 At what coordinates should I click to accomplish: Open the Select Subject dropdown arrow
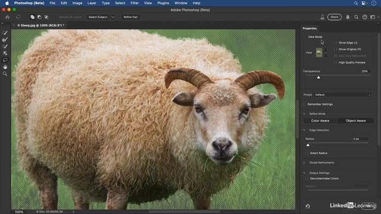[x=113, y=17]
